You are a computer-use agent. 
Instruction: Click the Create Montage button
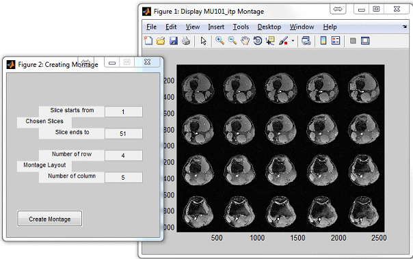pyautogui.click(x=50, y=219)
